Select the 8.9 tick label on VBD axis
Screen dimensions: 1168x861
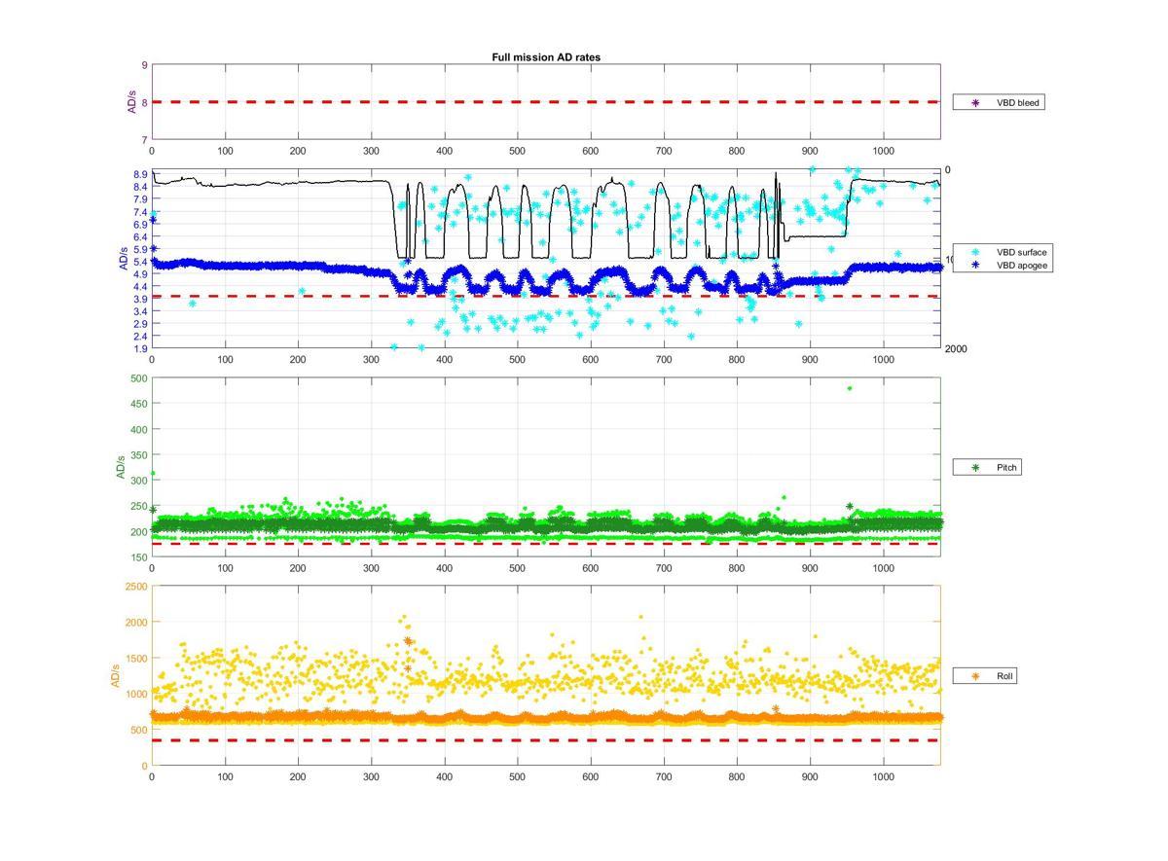[x=141, y=174]
